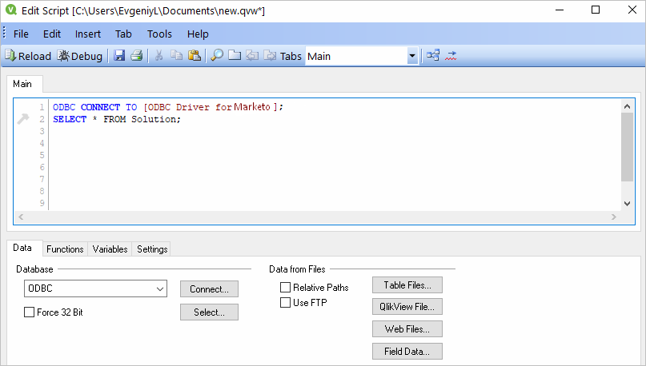Cut selection with scissors icon
The image size is (646, 366).
tap(158, 55)
